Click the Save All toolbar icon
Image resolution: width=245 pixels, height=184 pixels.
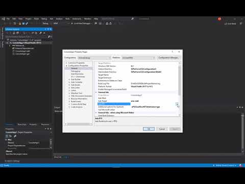[x=27, y=24]
